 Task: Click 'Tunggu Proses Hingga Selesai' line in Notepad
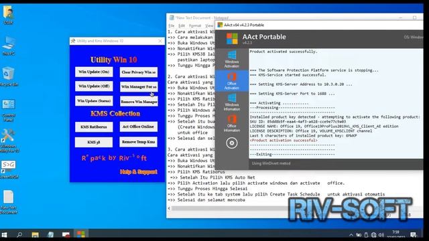(x=212, y=189)
